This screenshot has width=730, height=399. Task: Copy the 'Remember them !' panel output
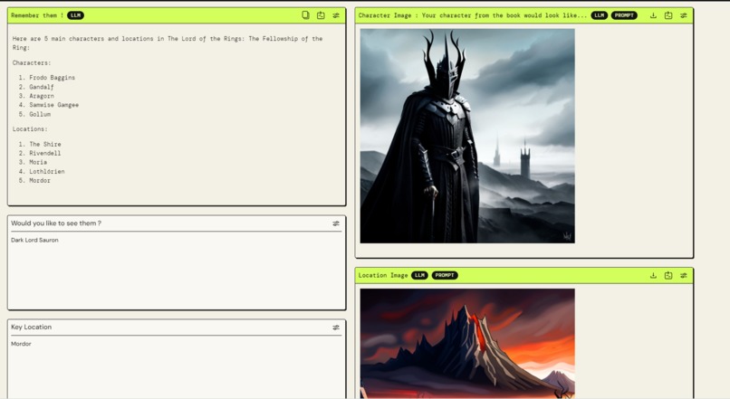[305, 15]
